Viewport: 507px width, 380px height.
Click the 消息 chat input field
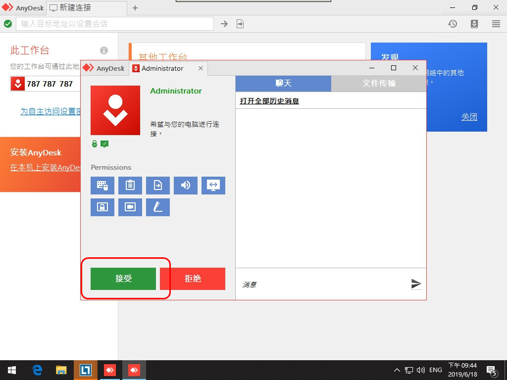[x=323, y=285]
